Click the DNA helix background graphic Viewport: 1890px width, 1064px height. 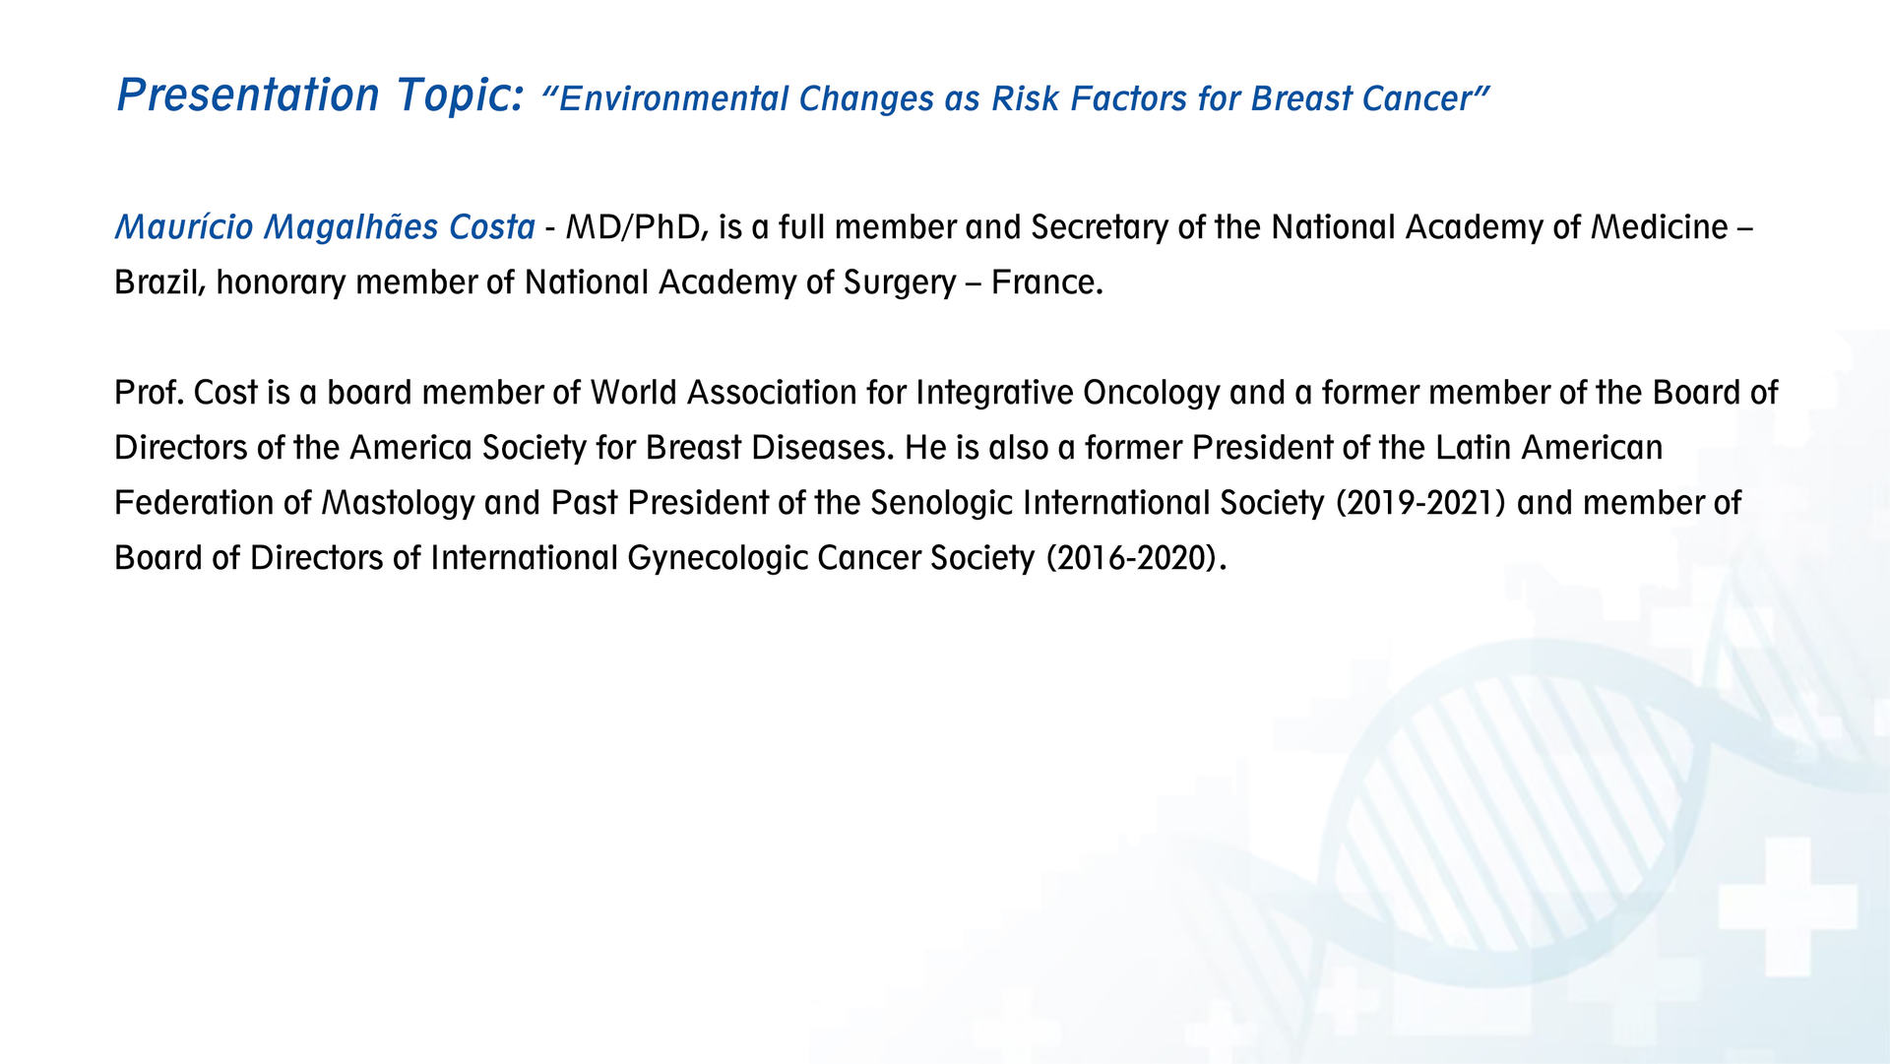(x=1506, y=817)
